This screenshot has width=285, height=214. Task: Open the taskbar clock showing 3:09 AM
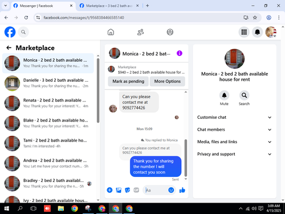tap(274, 208)
